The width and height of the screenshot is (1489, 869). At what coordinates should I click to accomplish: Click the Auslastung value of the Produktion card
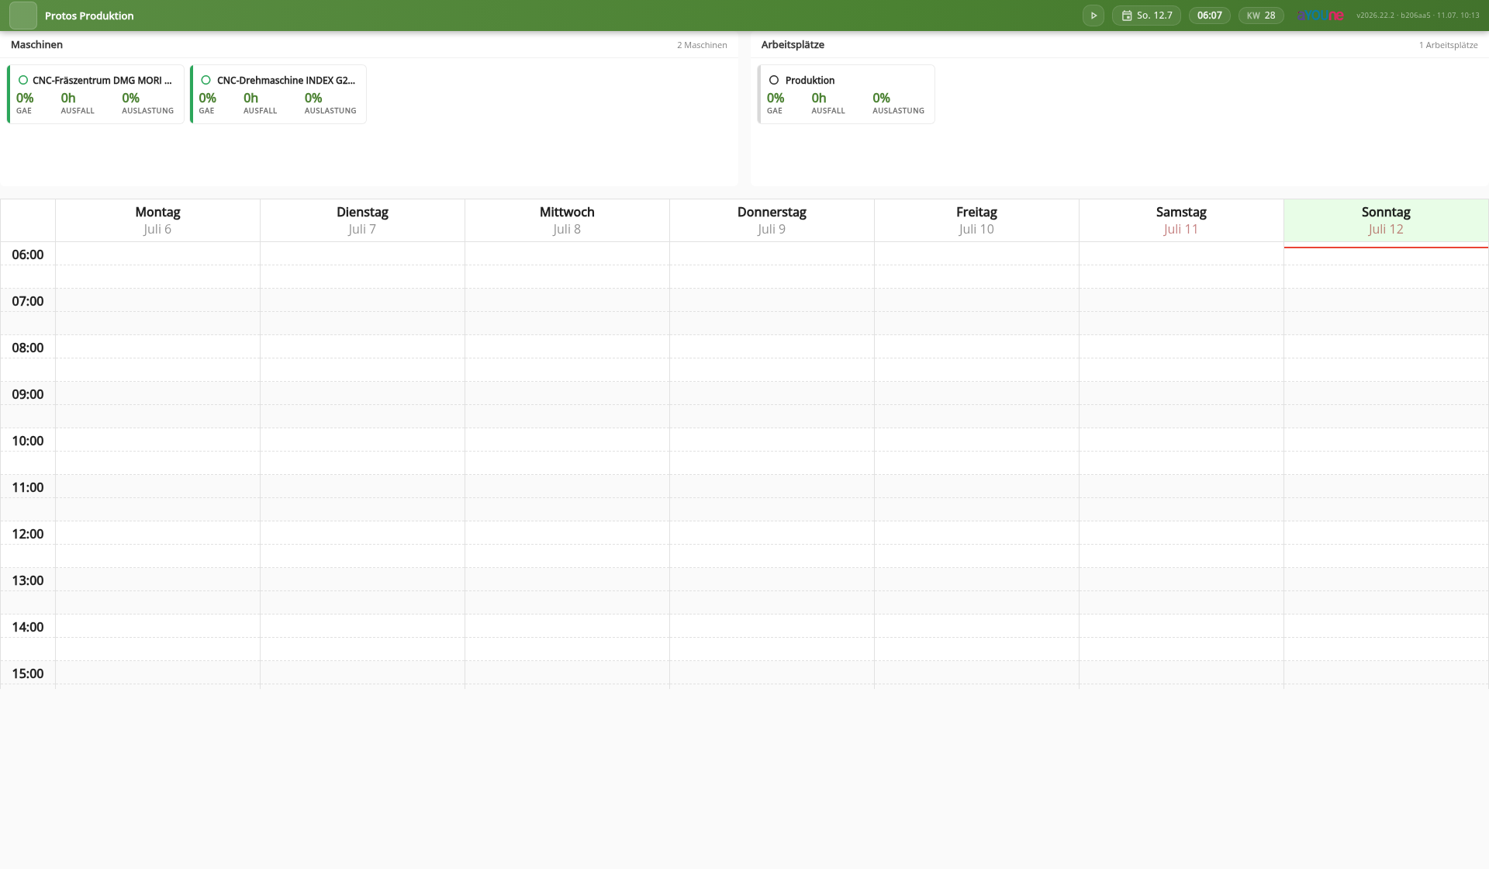(x=882, y=98)
